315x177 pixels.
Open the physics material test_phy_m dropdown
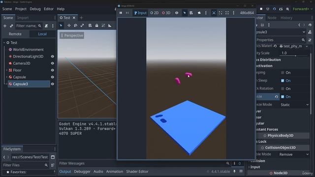[x=307, y=46]
